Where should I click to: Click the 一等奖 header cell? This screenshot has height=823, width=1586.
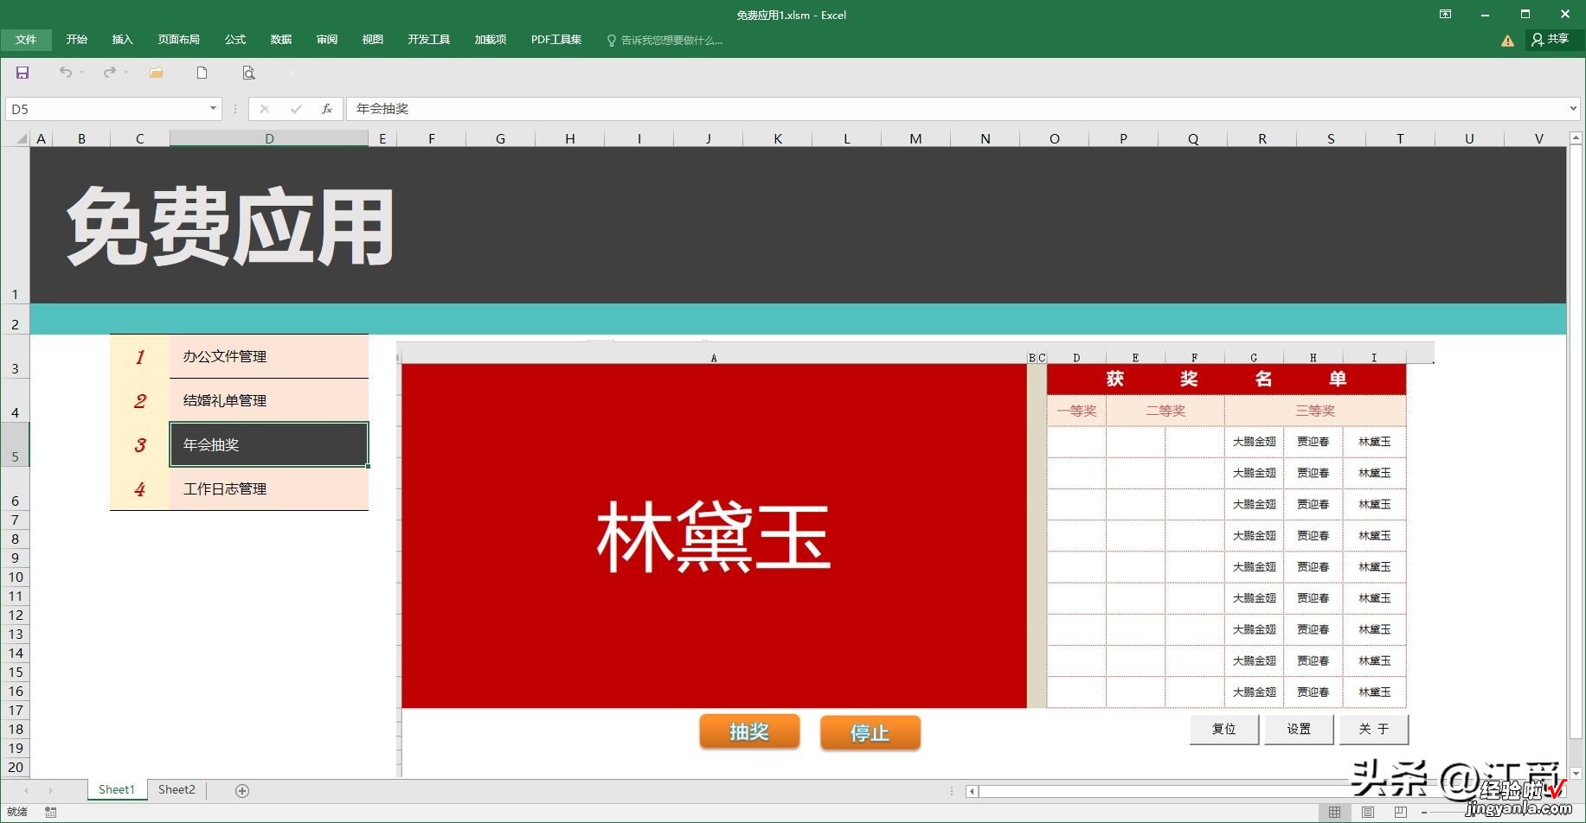(1076, 411)
